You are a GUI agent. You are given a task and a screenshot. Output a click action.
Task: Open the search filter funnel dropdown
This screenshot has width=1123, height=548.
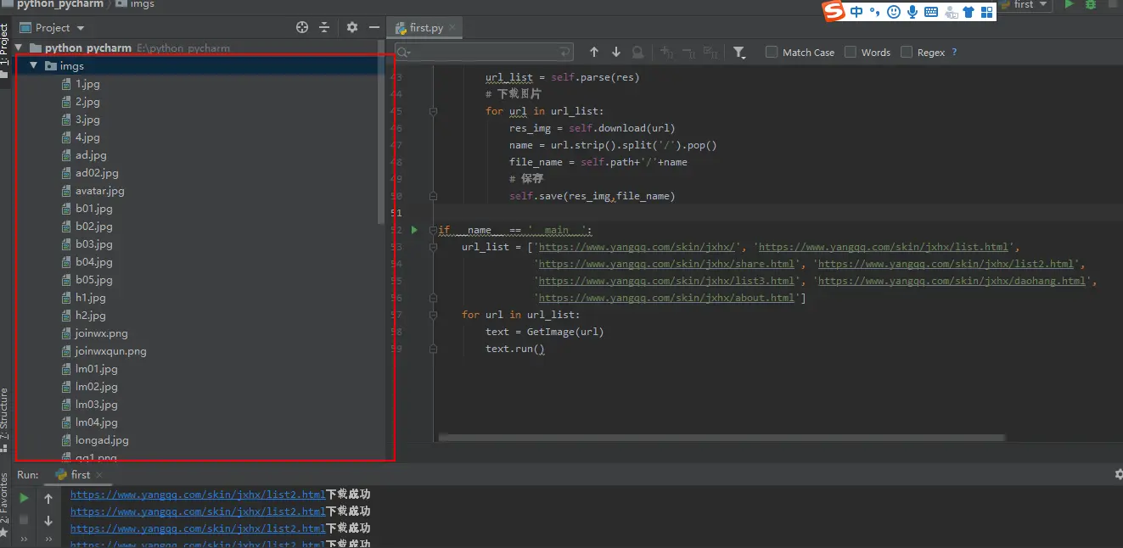tap(739, 53)
